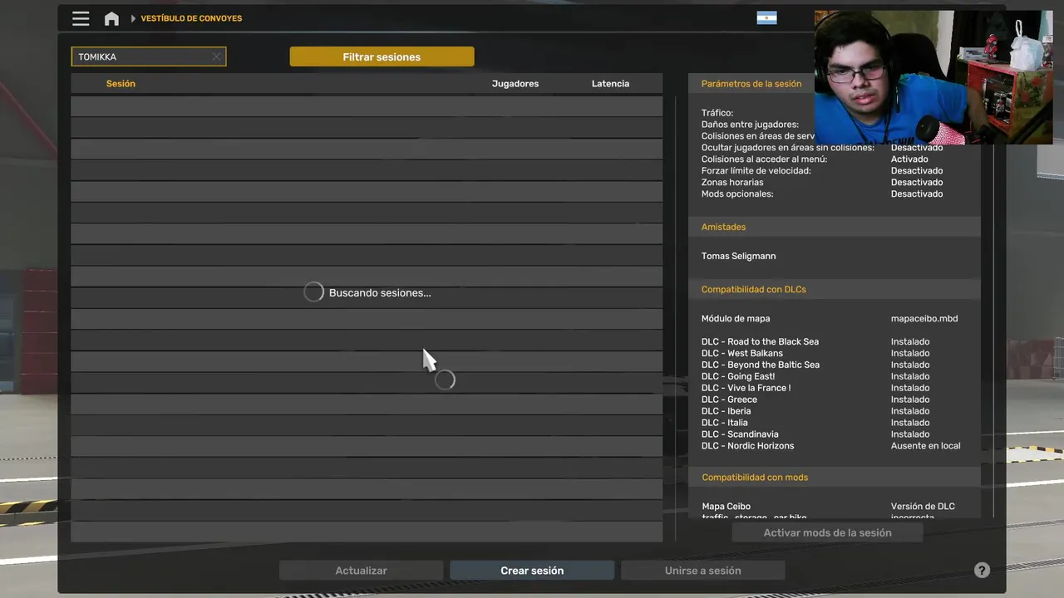The height and width of the screenshot is (598, 1064).
Task: Click Unirse a sesión button
Action: pos(702,571)
